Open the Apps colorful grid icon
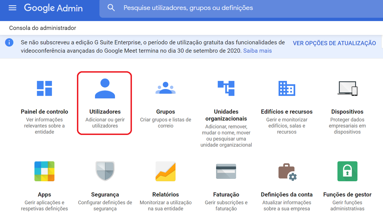Image resolution: width=383 pixels, height=217 pixels. click(x=44, y=171)
